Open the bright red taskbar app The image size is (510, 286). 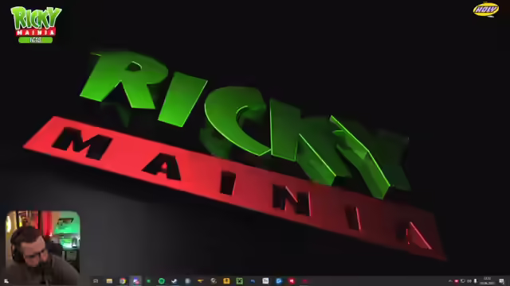(x=292, y=281)
